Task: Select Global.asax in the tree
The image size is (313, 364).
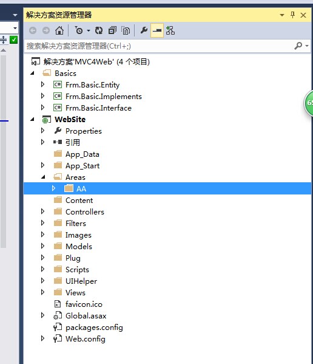Action: pos(86,316)
